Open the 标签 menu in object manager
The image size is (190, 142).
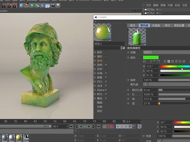(x=177, y=5)
